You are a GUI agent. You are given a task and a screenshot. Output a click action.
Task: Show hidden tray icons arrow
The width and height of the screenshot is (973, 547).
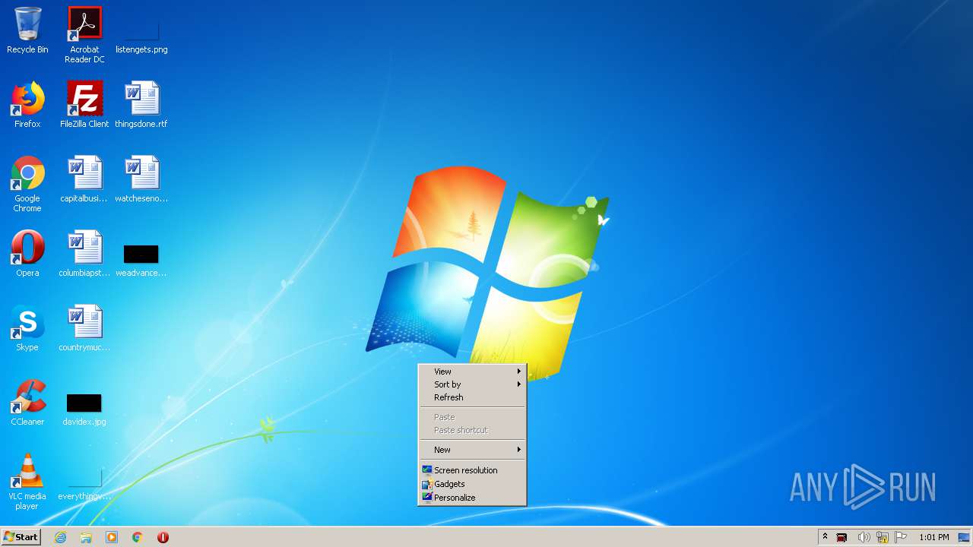pos(825,537)
